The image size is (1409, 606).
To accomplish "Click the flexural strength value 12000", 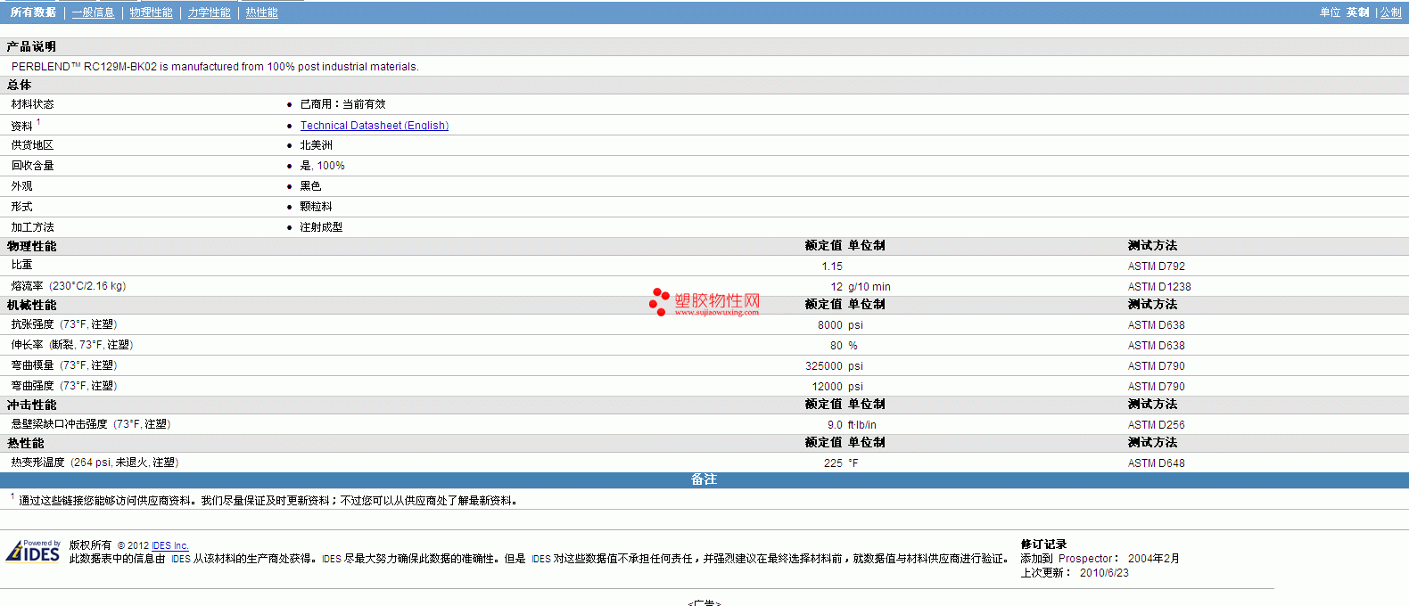I will [x=828, y=387].
